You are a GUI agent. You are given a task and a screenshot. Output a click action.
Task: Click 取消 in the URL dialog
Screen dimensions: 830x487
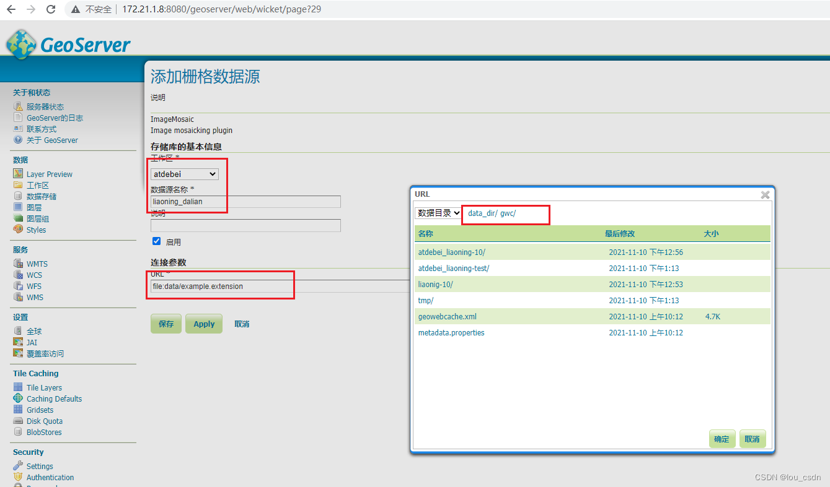pos(753,439)
